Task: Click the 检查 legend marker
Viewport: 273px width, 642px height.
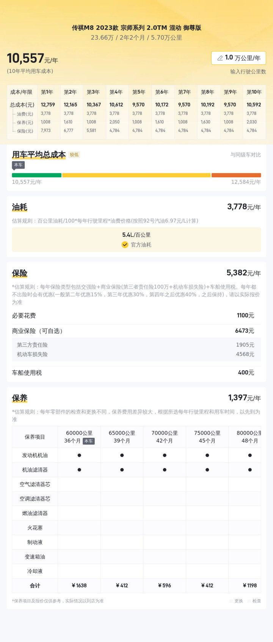Action: click(249, 601)
